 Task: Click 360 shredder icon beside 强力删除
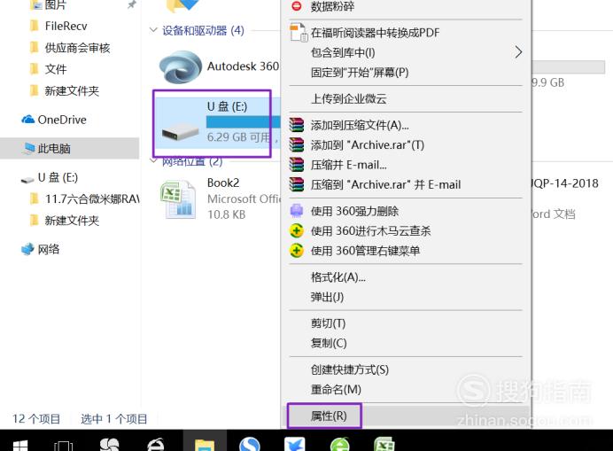coord(297,211)
